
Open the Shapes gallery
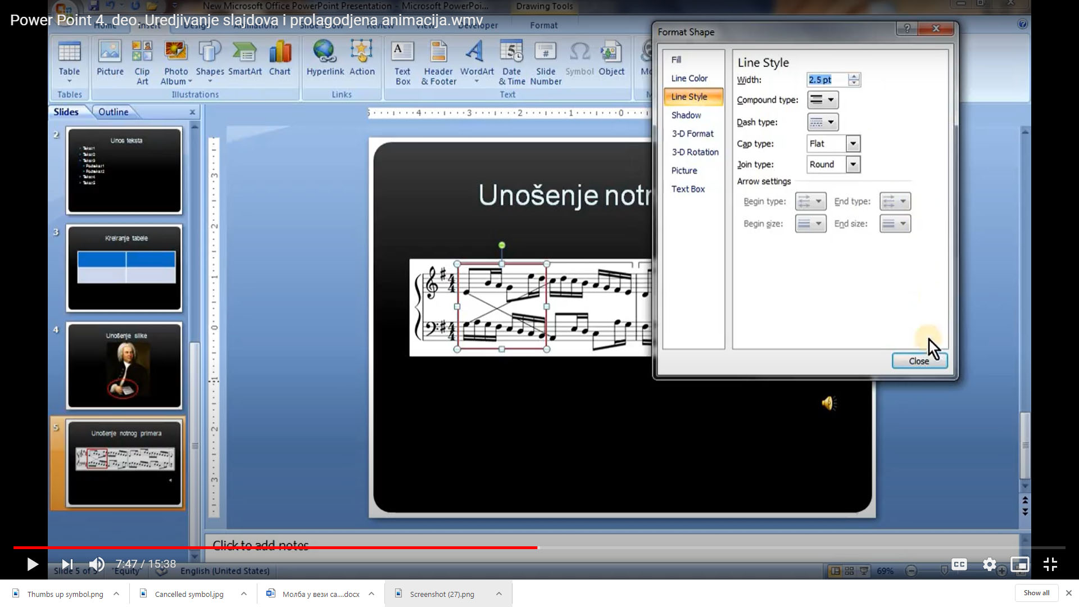pos(210,61)
